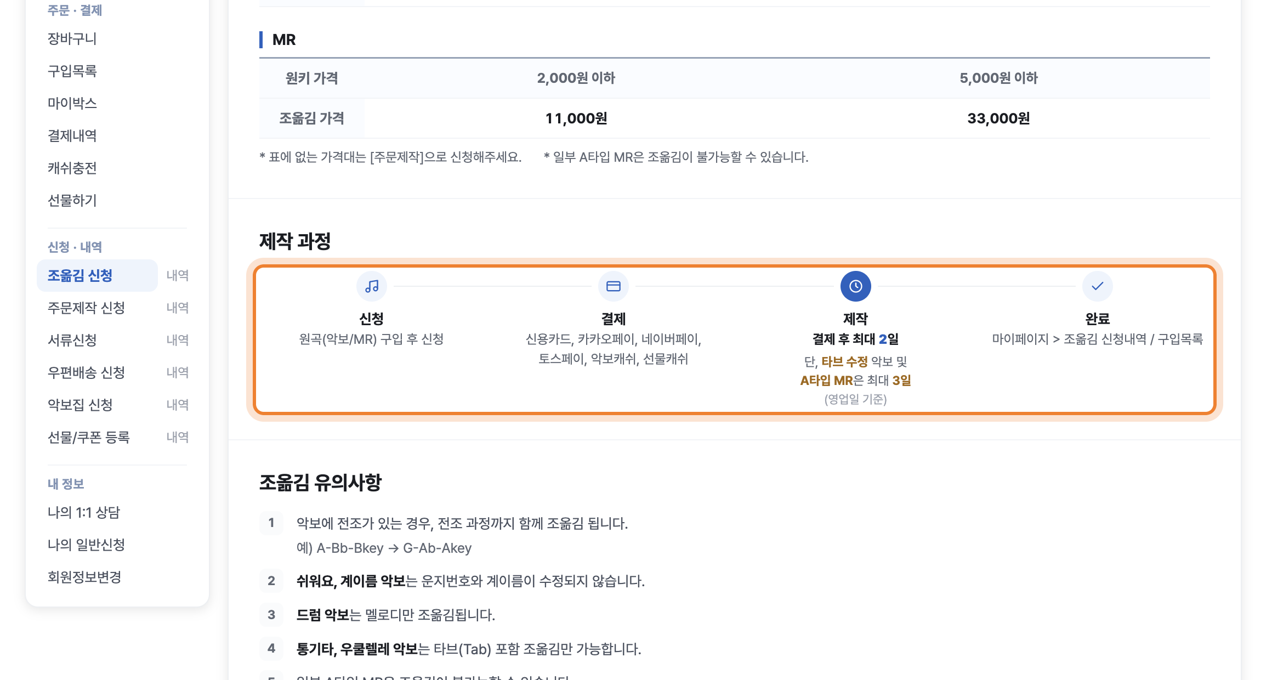
Task: Select 주문제작 신청 sidebar item
Action: coord(86,308)
